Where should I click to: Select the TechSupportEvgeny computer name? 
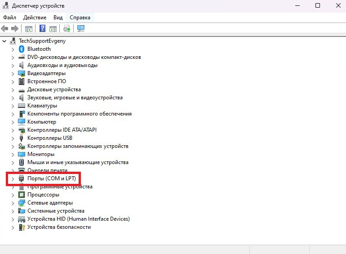(42, 41)
